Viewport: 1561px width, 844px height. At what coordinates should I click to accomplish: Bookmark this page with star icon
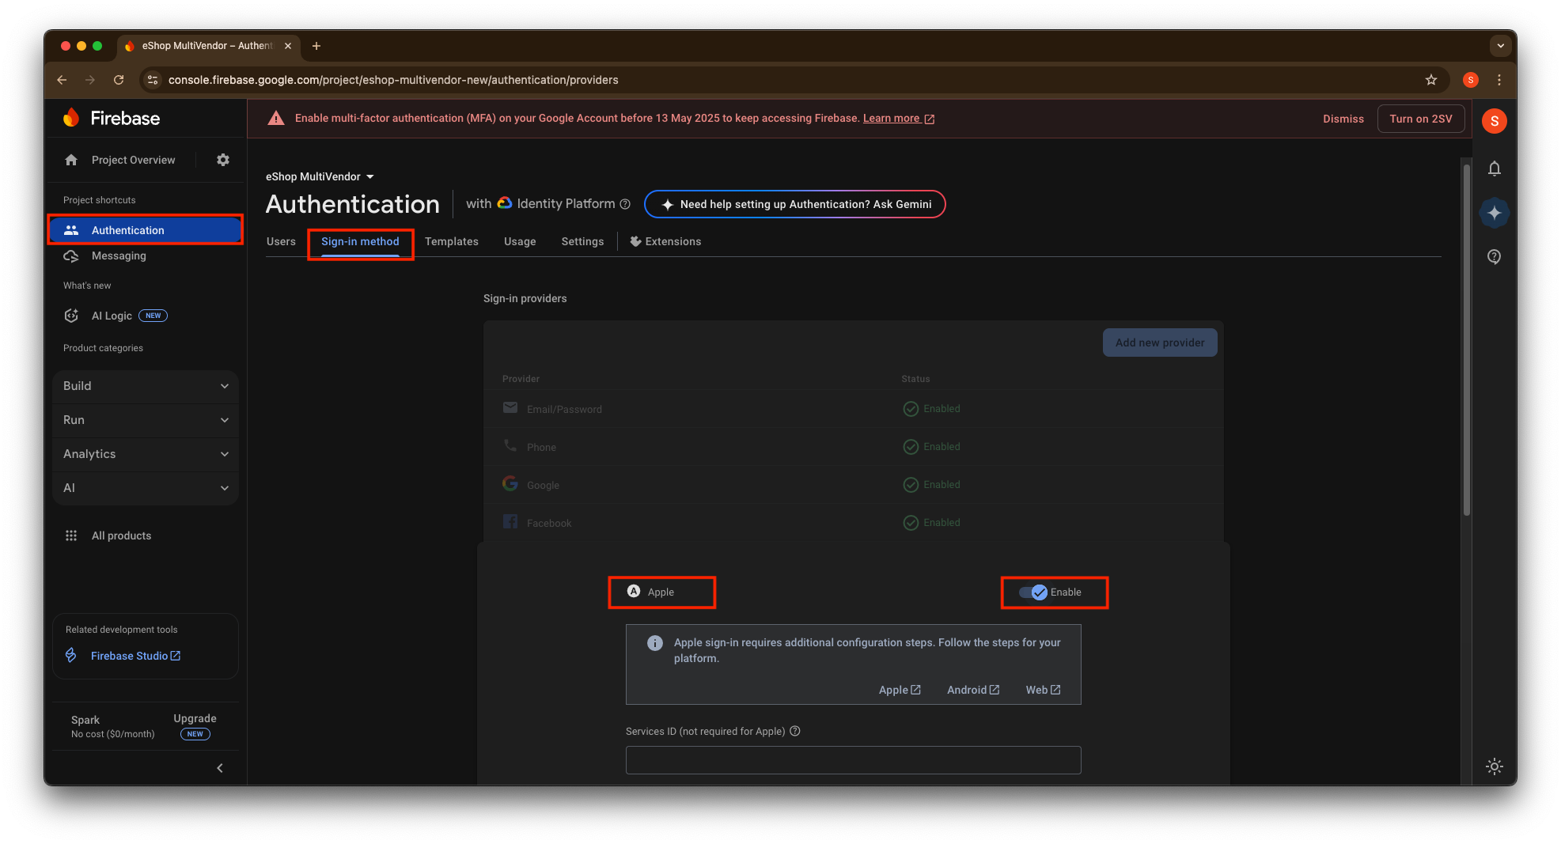(1430, 80)
